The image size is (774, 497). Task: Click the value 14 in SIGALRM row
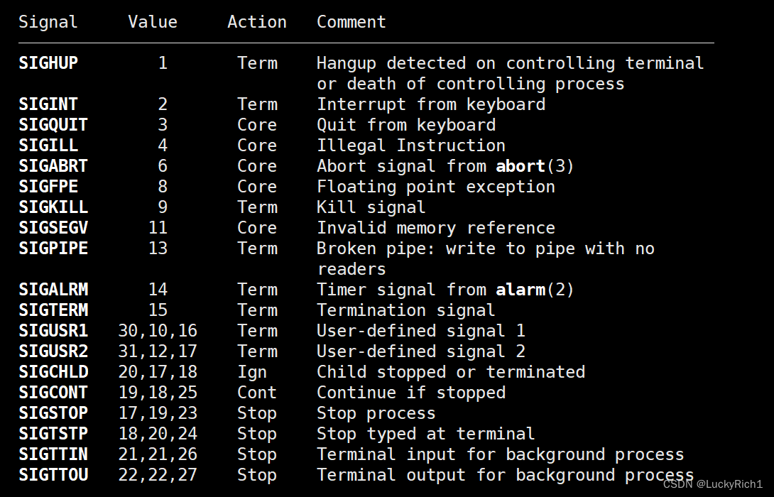(158, 290)
